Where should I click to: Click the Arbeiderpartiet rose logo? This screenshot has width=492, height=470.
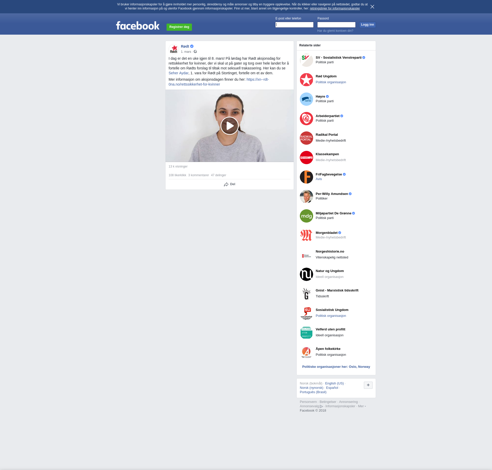click(306, 119)
